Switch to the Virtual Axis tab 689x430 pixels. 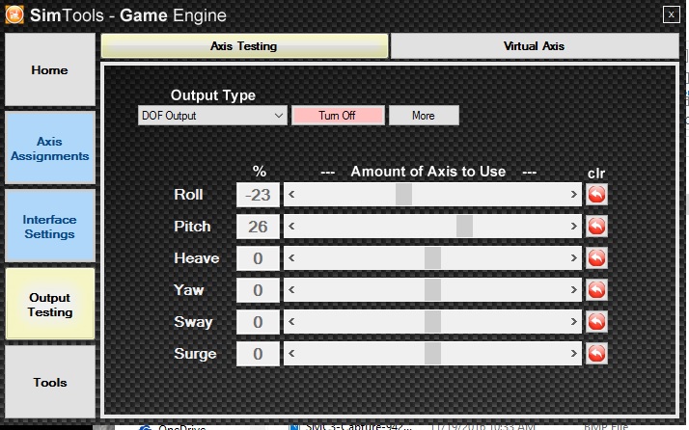point(535,46)
